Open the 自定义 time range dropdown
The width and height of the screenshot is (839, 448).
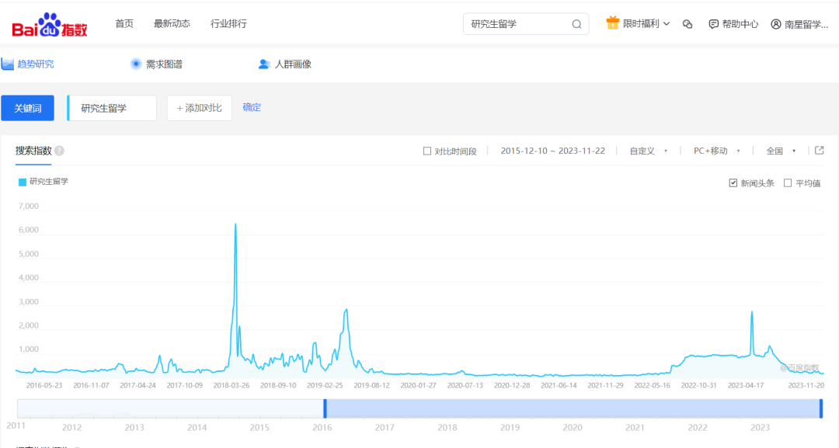click(648, 151)
